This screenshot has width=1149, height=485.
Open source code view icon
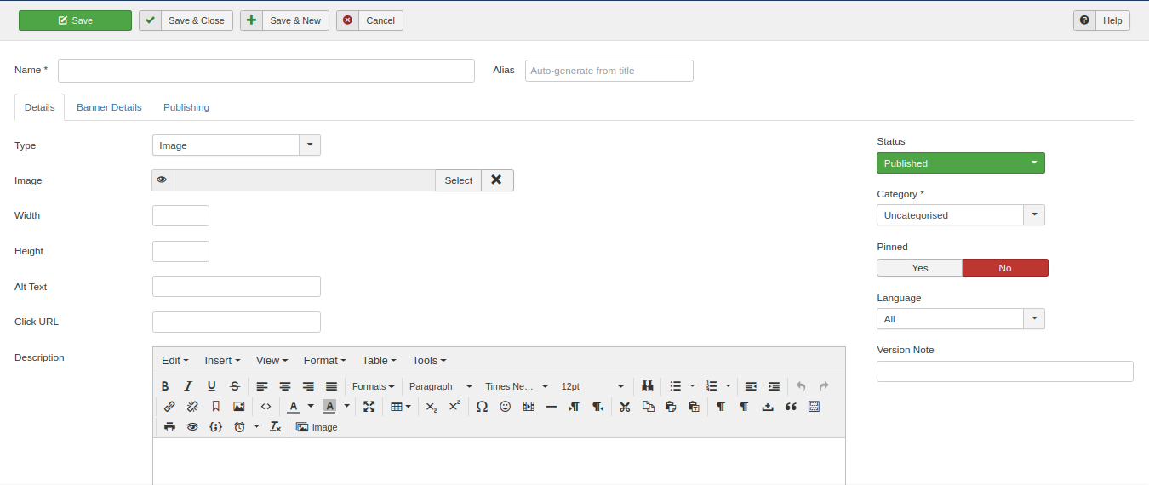click(266, 407)
